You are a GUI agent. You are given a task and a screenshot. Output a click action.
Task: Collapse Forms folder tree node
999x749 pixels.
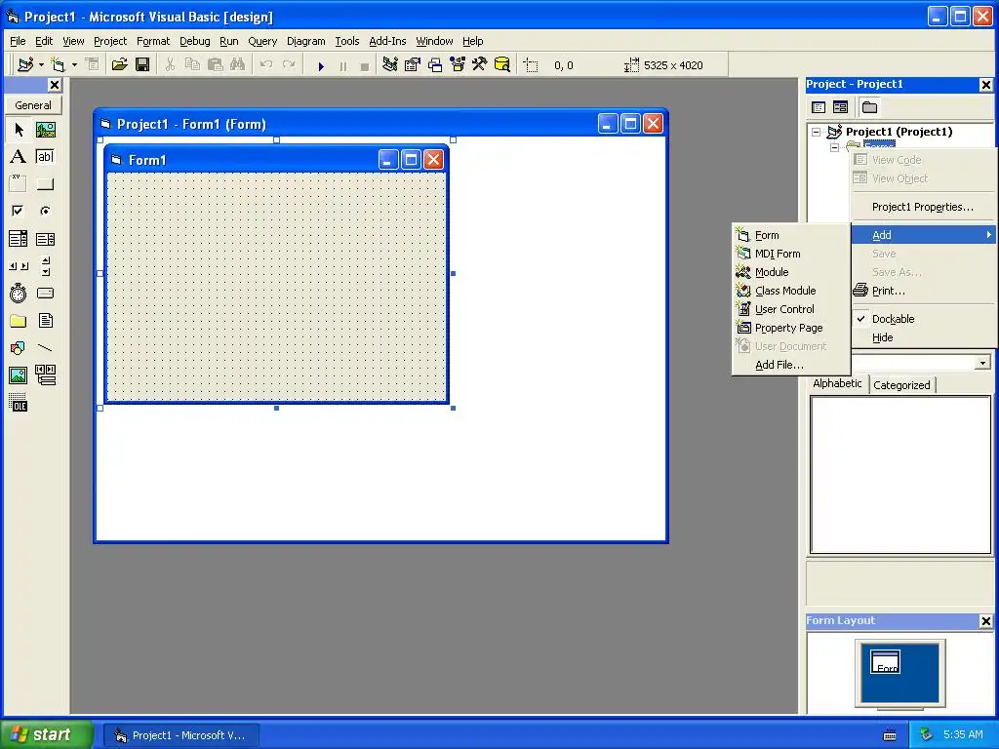(x=835, y=147)
